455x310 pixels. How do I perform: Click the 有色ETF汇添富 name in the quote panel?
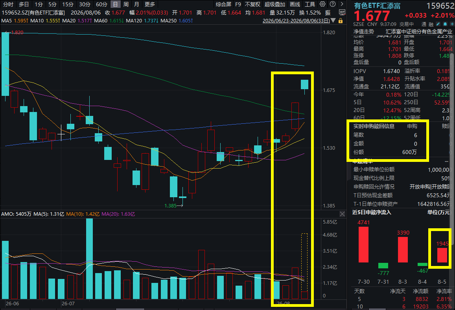click(x=377, y=6)
